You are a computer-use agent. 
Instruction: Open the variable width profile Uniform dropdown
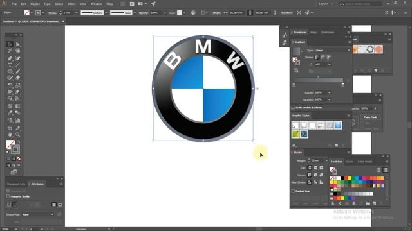click(106, 13)
